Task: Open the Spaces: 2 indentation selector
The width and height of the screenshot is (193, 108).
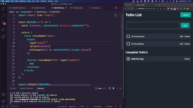Action: pos(73,106)
